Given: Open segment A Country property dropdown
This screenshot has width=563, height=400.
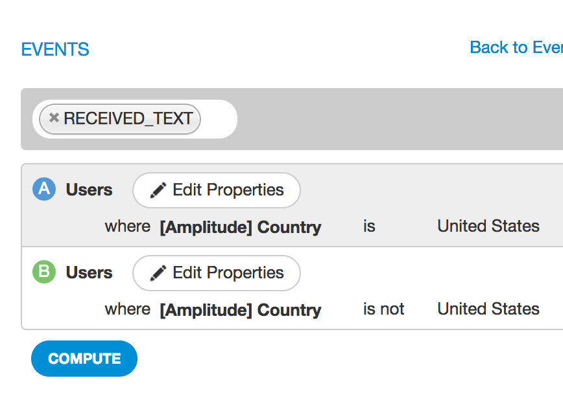Looking at the screenshot, I should [x=240, y=227].
